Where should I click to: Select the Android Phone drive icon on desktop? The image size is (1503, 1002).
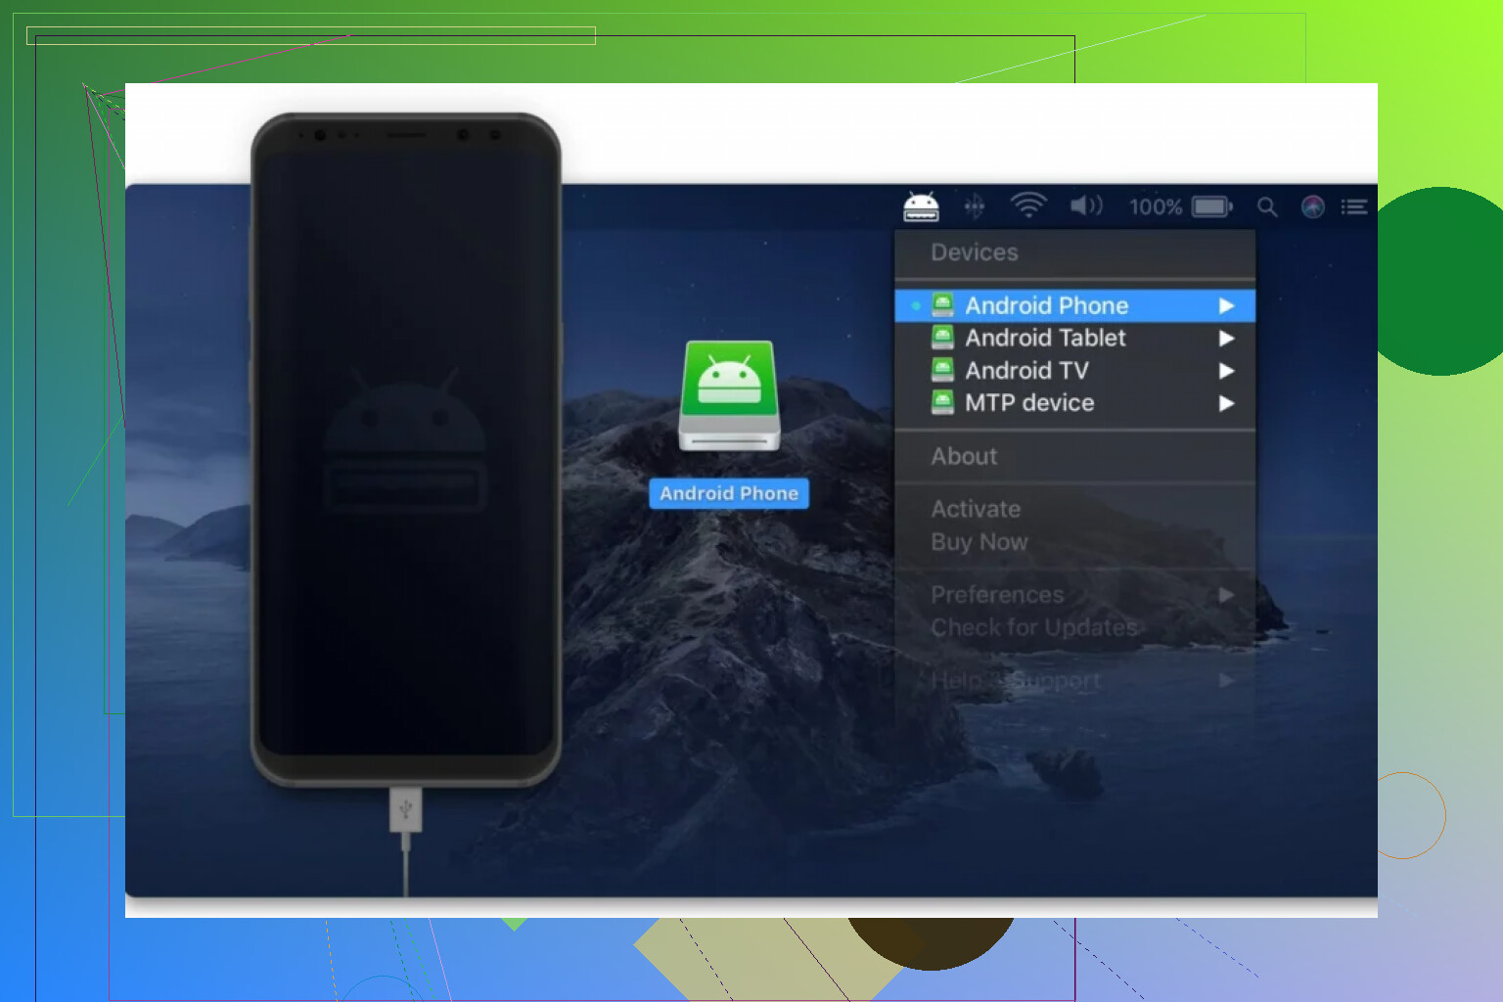click(729, 396)
